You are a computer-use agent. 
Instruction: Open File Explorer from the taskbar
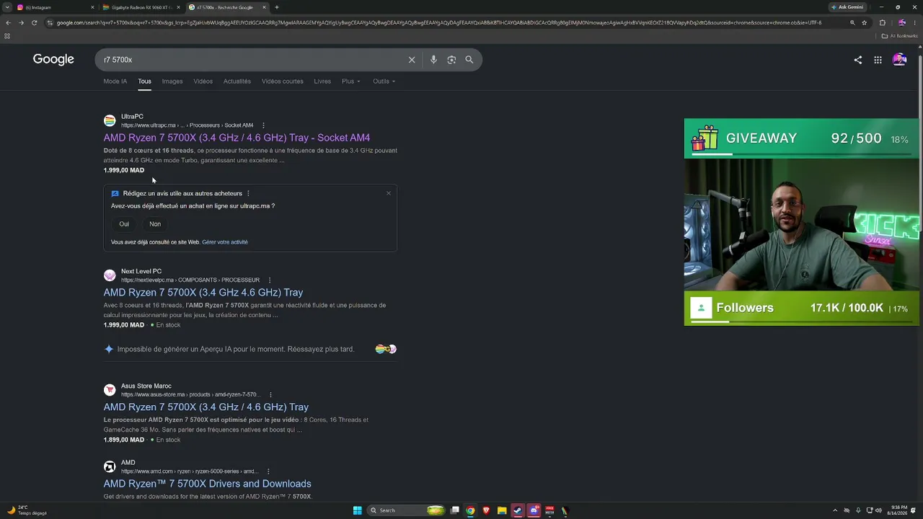[502, 510]
